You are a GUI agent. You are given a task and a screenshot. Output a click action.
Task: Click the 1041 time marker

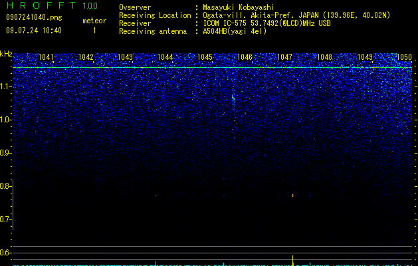coord(46,57)
